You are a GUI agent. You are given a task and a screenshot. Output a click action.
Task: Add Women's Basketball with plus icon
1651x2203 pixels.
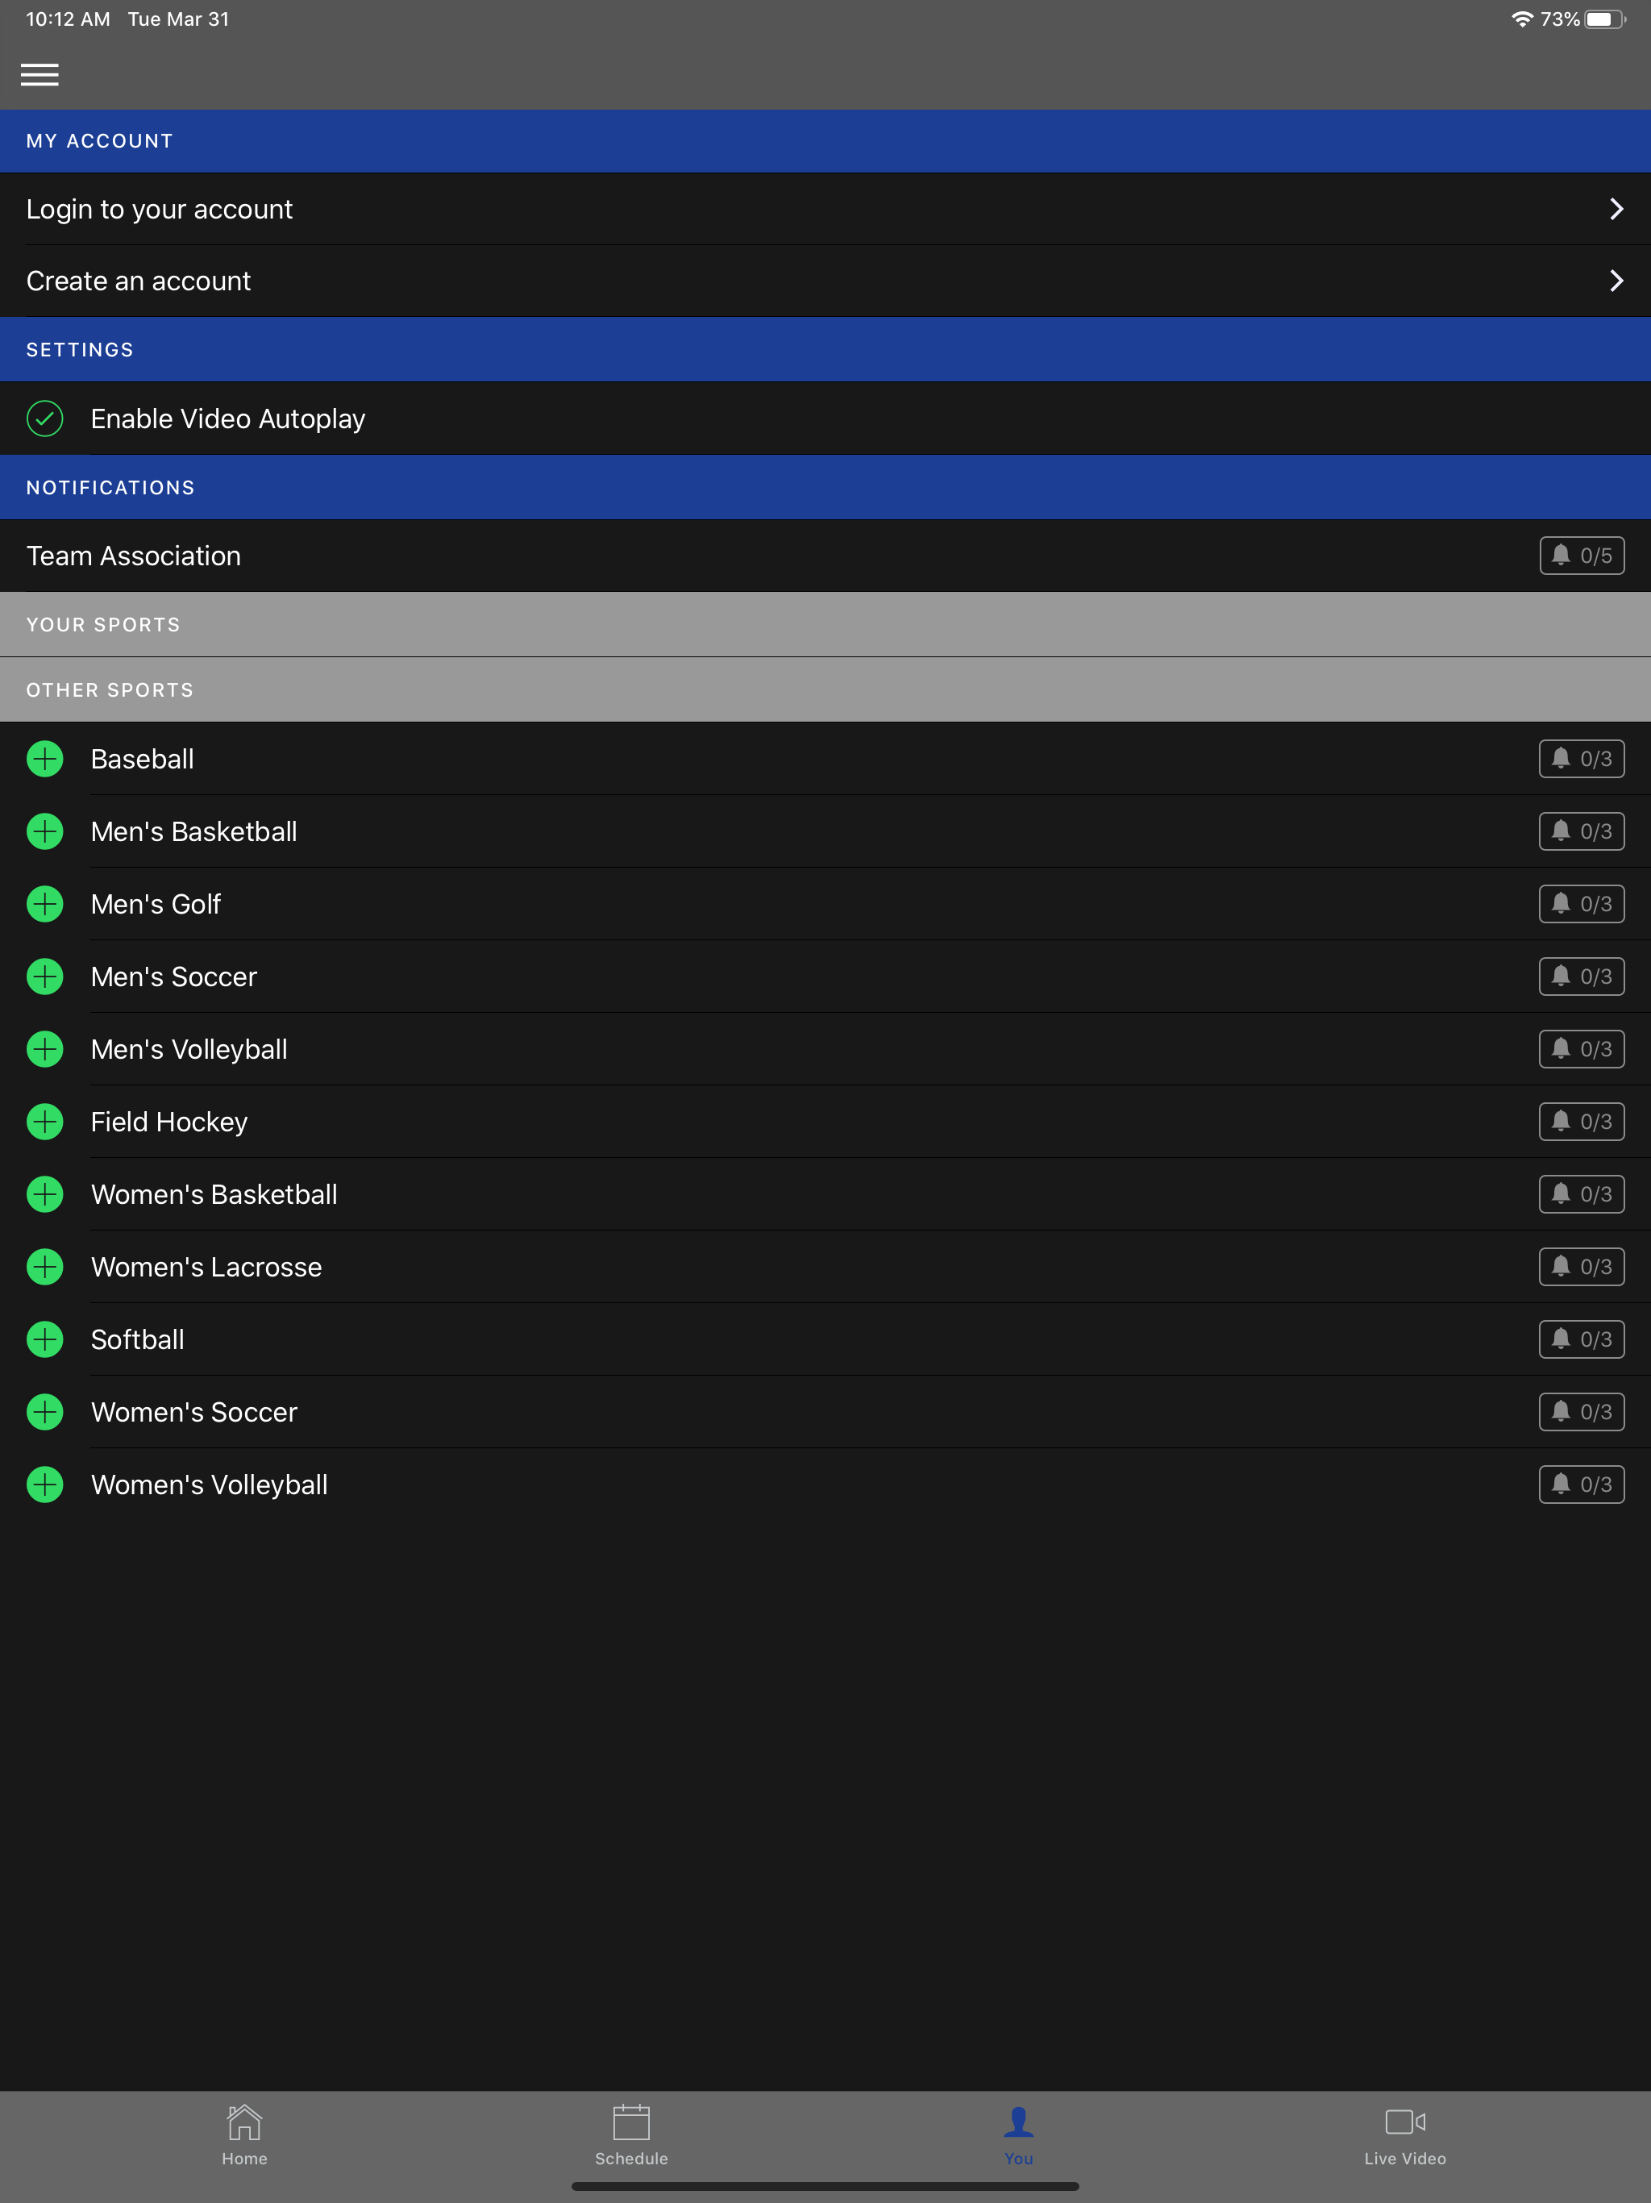pos(45,1194)
